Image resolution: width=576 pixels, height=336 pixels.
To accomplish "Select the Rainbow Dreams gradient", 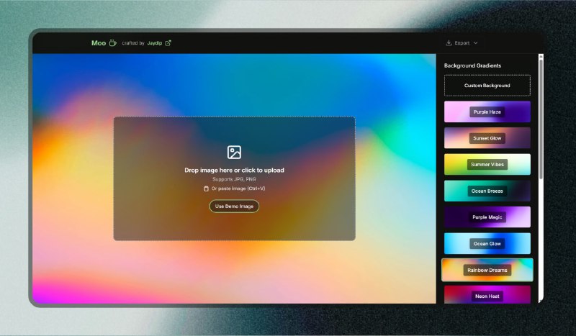I will [x=487, y=270].
